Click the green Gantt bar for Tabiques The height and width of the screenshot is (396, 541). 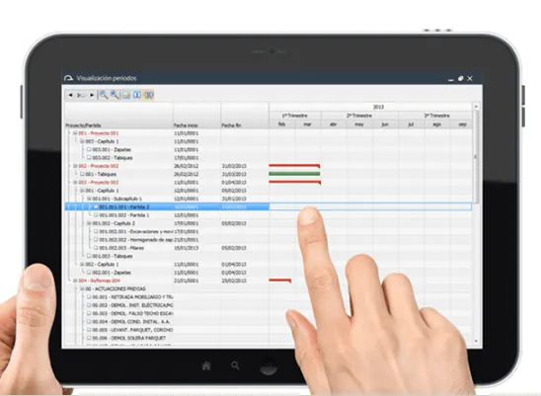[294, 174]
